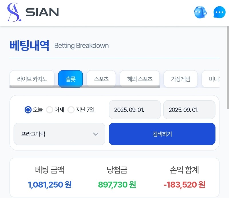229x198 pixels.
Task: Open the 해외 스포츠 tab
Action: (x=140, y=79)
